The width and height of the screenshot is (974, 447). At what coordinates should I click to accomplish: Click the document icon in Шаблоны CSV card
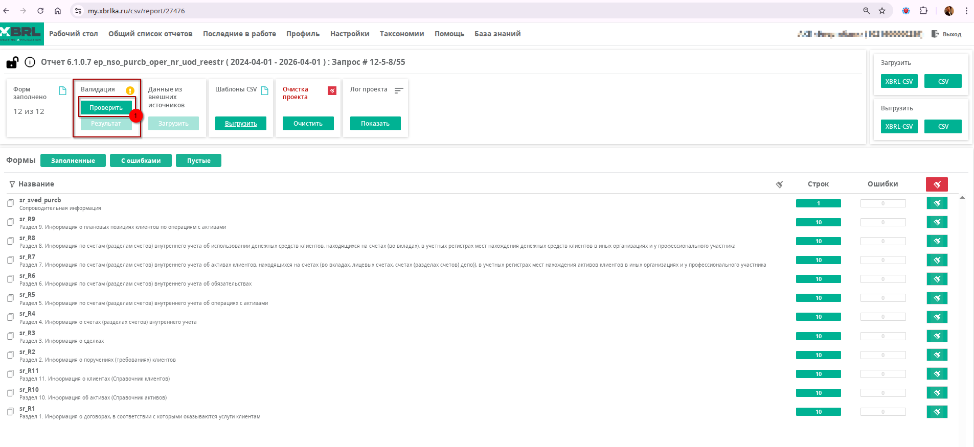coord(264,90)
